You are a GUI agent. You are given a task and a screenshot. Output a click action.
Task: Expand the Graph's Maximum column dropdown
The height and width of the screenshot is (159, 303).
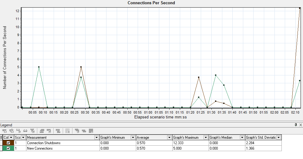pyautogui.click(x=206, y=137)
